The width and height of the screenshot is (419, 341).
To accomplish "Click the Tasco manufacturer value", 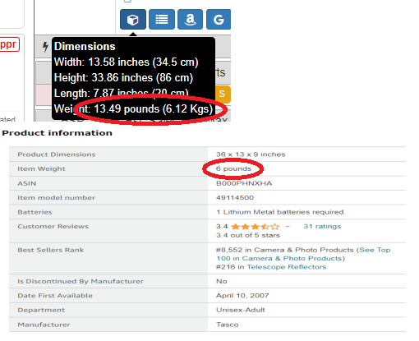I will 228,325.
